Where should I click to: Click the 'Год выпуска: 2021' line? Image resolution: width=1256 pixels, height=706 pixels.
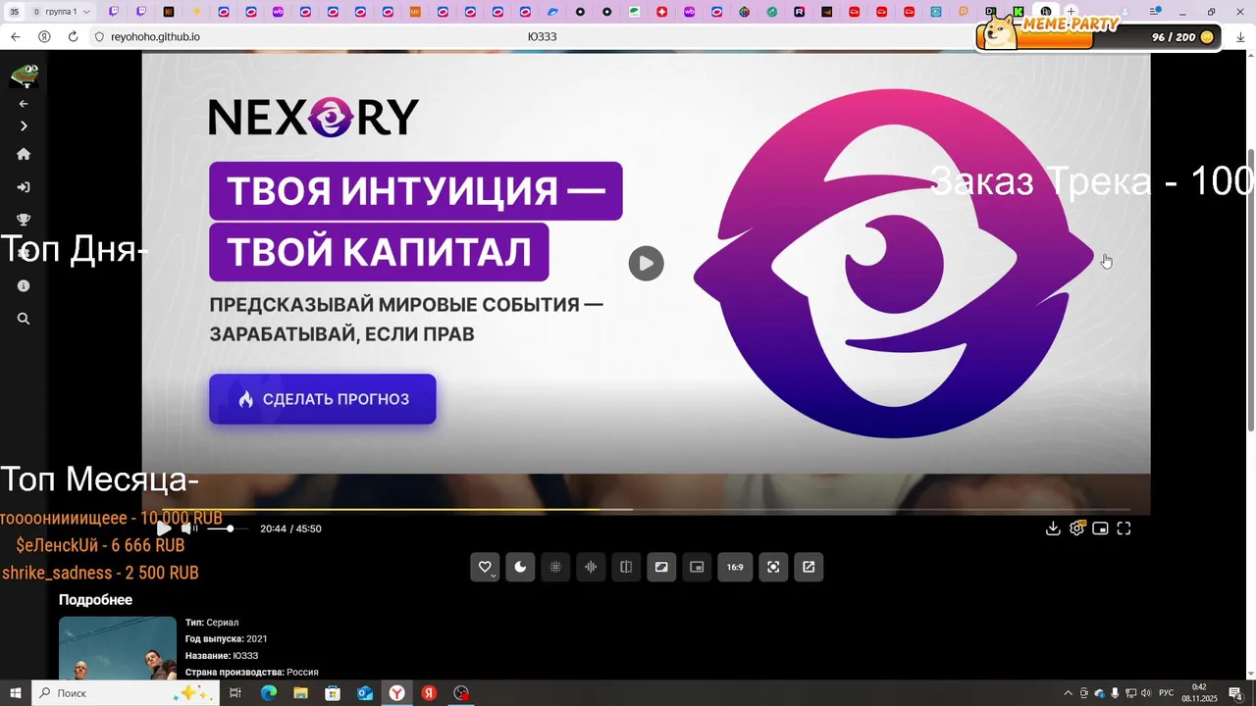coord(227,639)
